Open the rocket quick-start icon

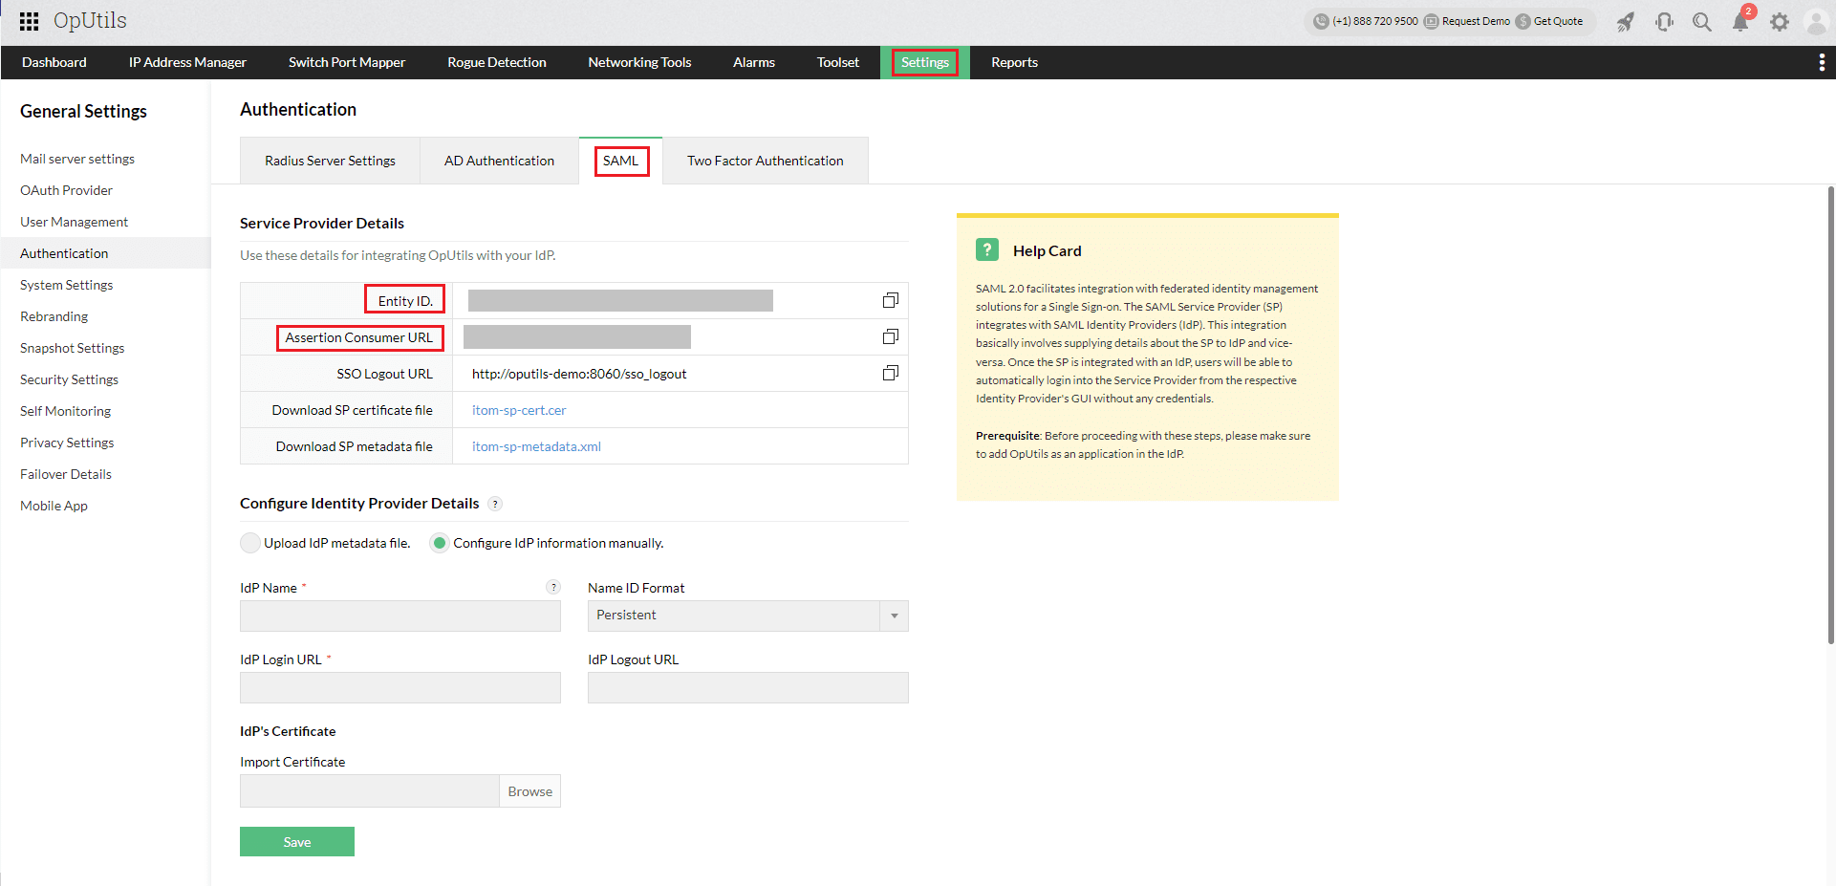(x=1626, y=21)
